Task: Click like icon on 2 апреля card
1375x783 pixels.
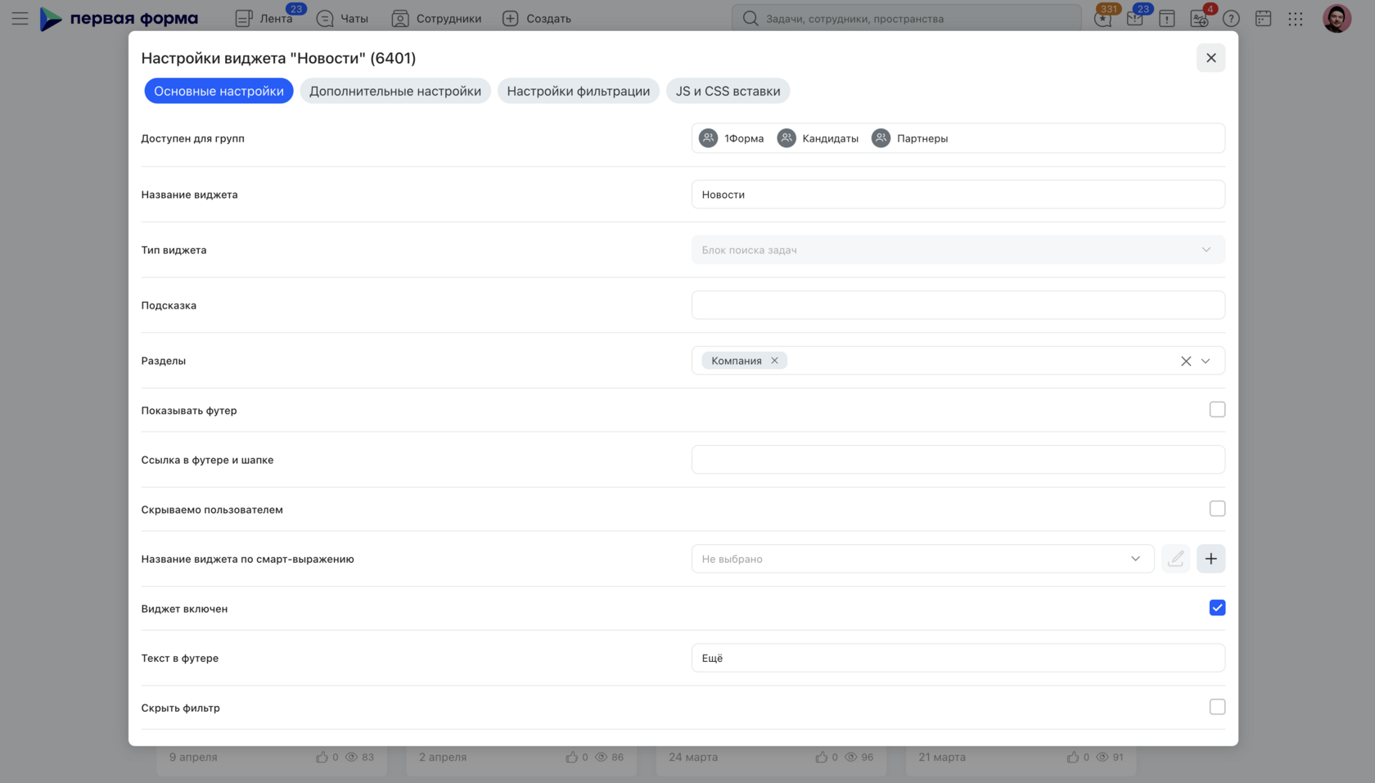Action: (571, 757)
